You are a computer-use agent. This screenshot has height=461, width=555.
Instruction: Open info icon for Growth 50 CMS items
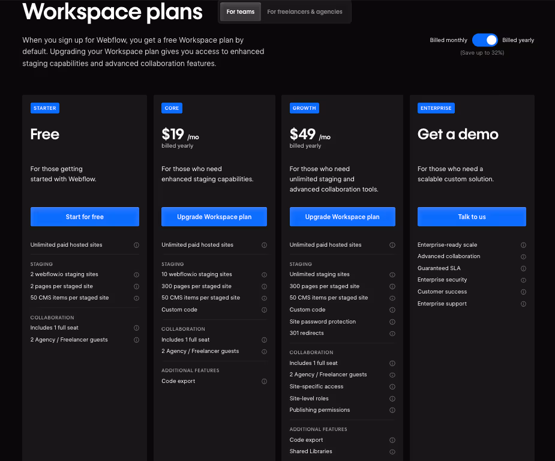[392, 298]
